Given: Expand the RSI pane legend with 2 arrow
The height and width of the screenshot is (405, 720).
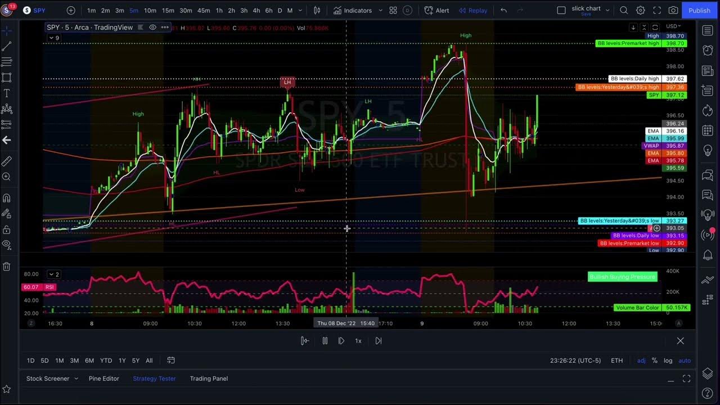Looking at the screenshot, I should 54,274.
